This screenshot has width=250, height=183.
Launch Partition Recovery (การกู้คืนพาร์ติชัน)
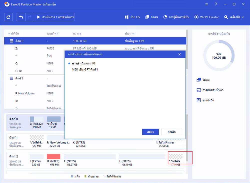pos(176,17)
